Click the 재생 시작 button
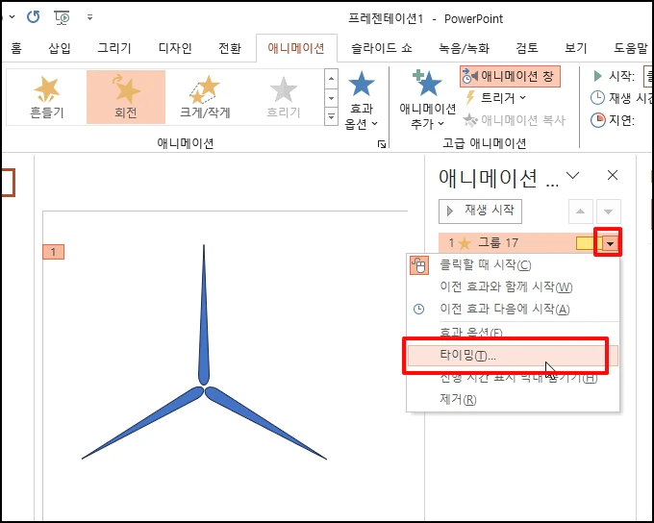 (480, 211)
